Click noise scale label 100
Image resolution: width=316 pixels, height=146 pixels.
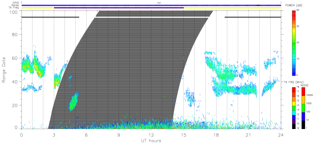click(x=308, y=111)
